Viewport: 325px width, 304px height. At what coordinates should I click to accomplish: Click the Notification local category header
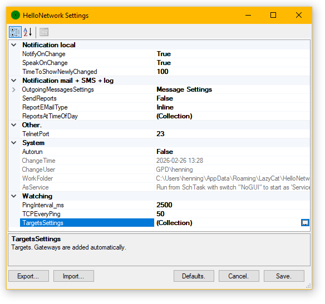(49, 45)
